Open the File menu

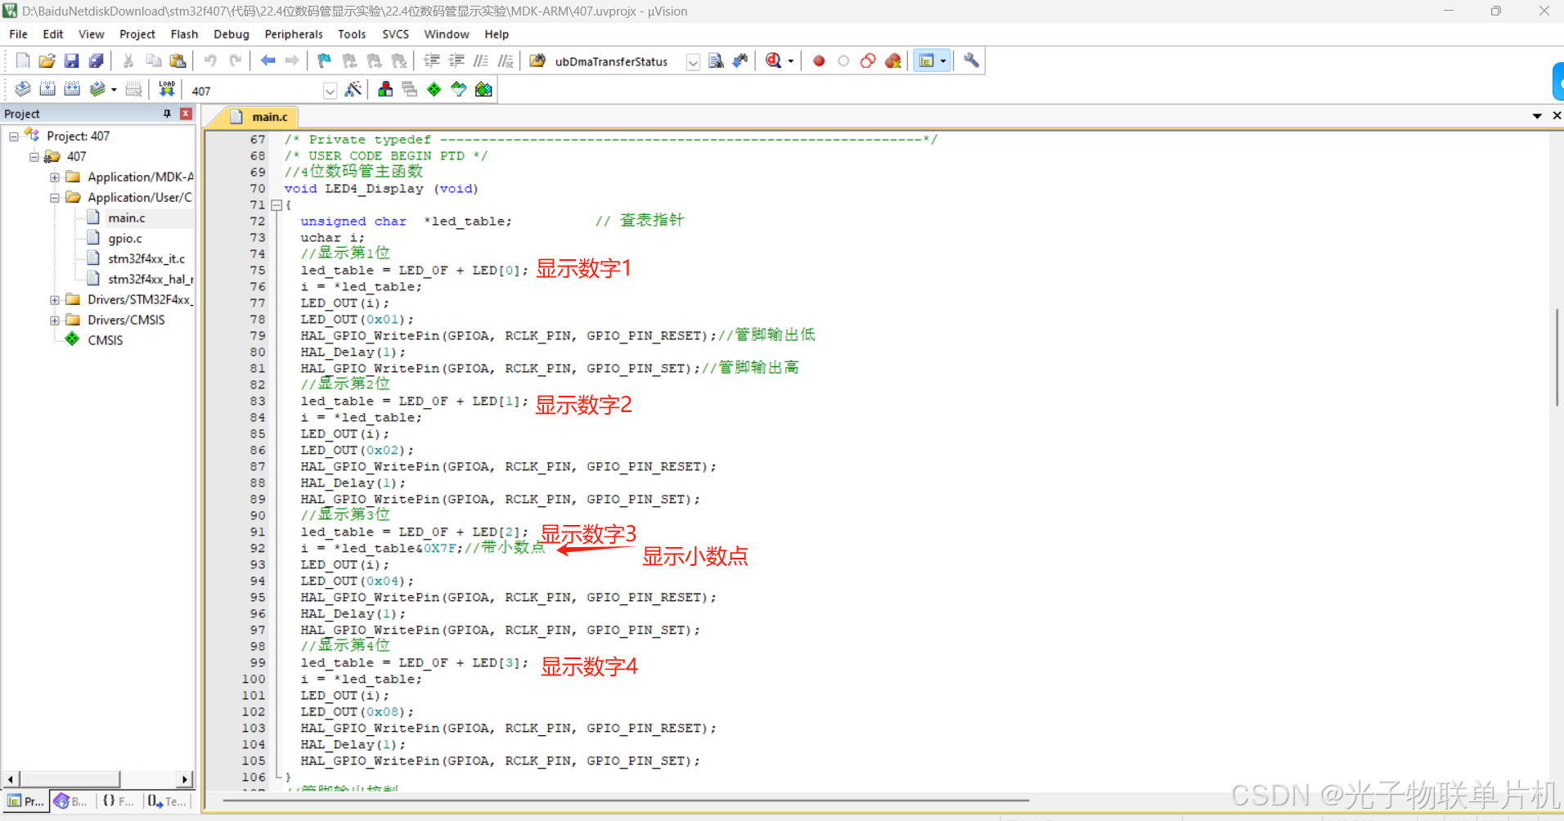[18, 34]
